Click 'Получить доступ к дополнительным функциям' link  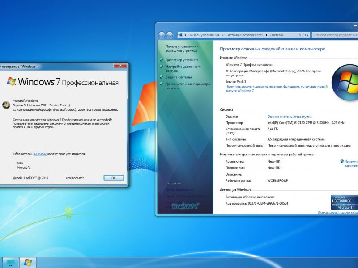pyautogui.click(x=276, y=88)
